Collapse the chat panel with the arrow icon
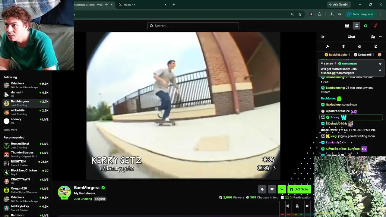This screenshot has width=386, height=217. point(323,37)
